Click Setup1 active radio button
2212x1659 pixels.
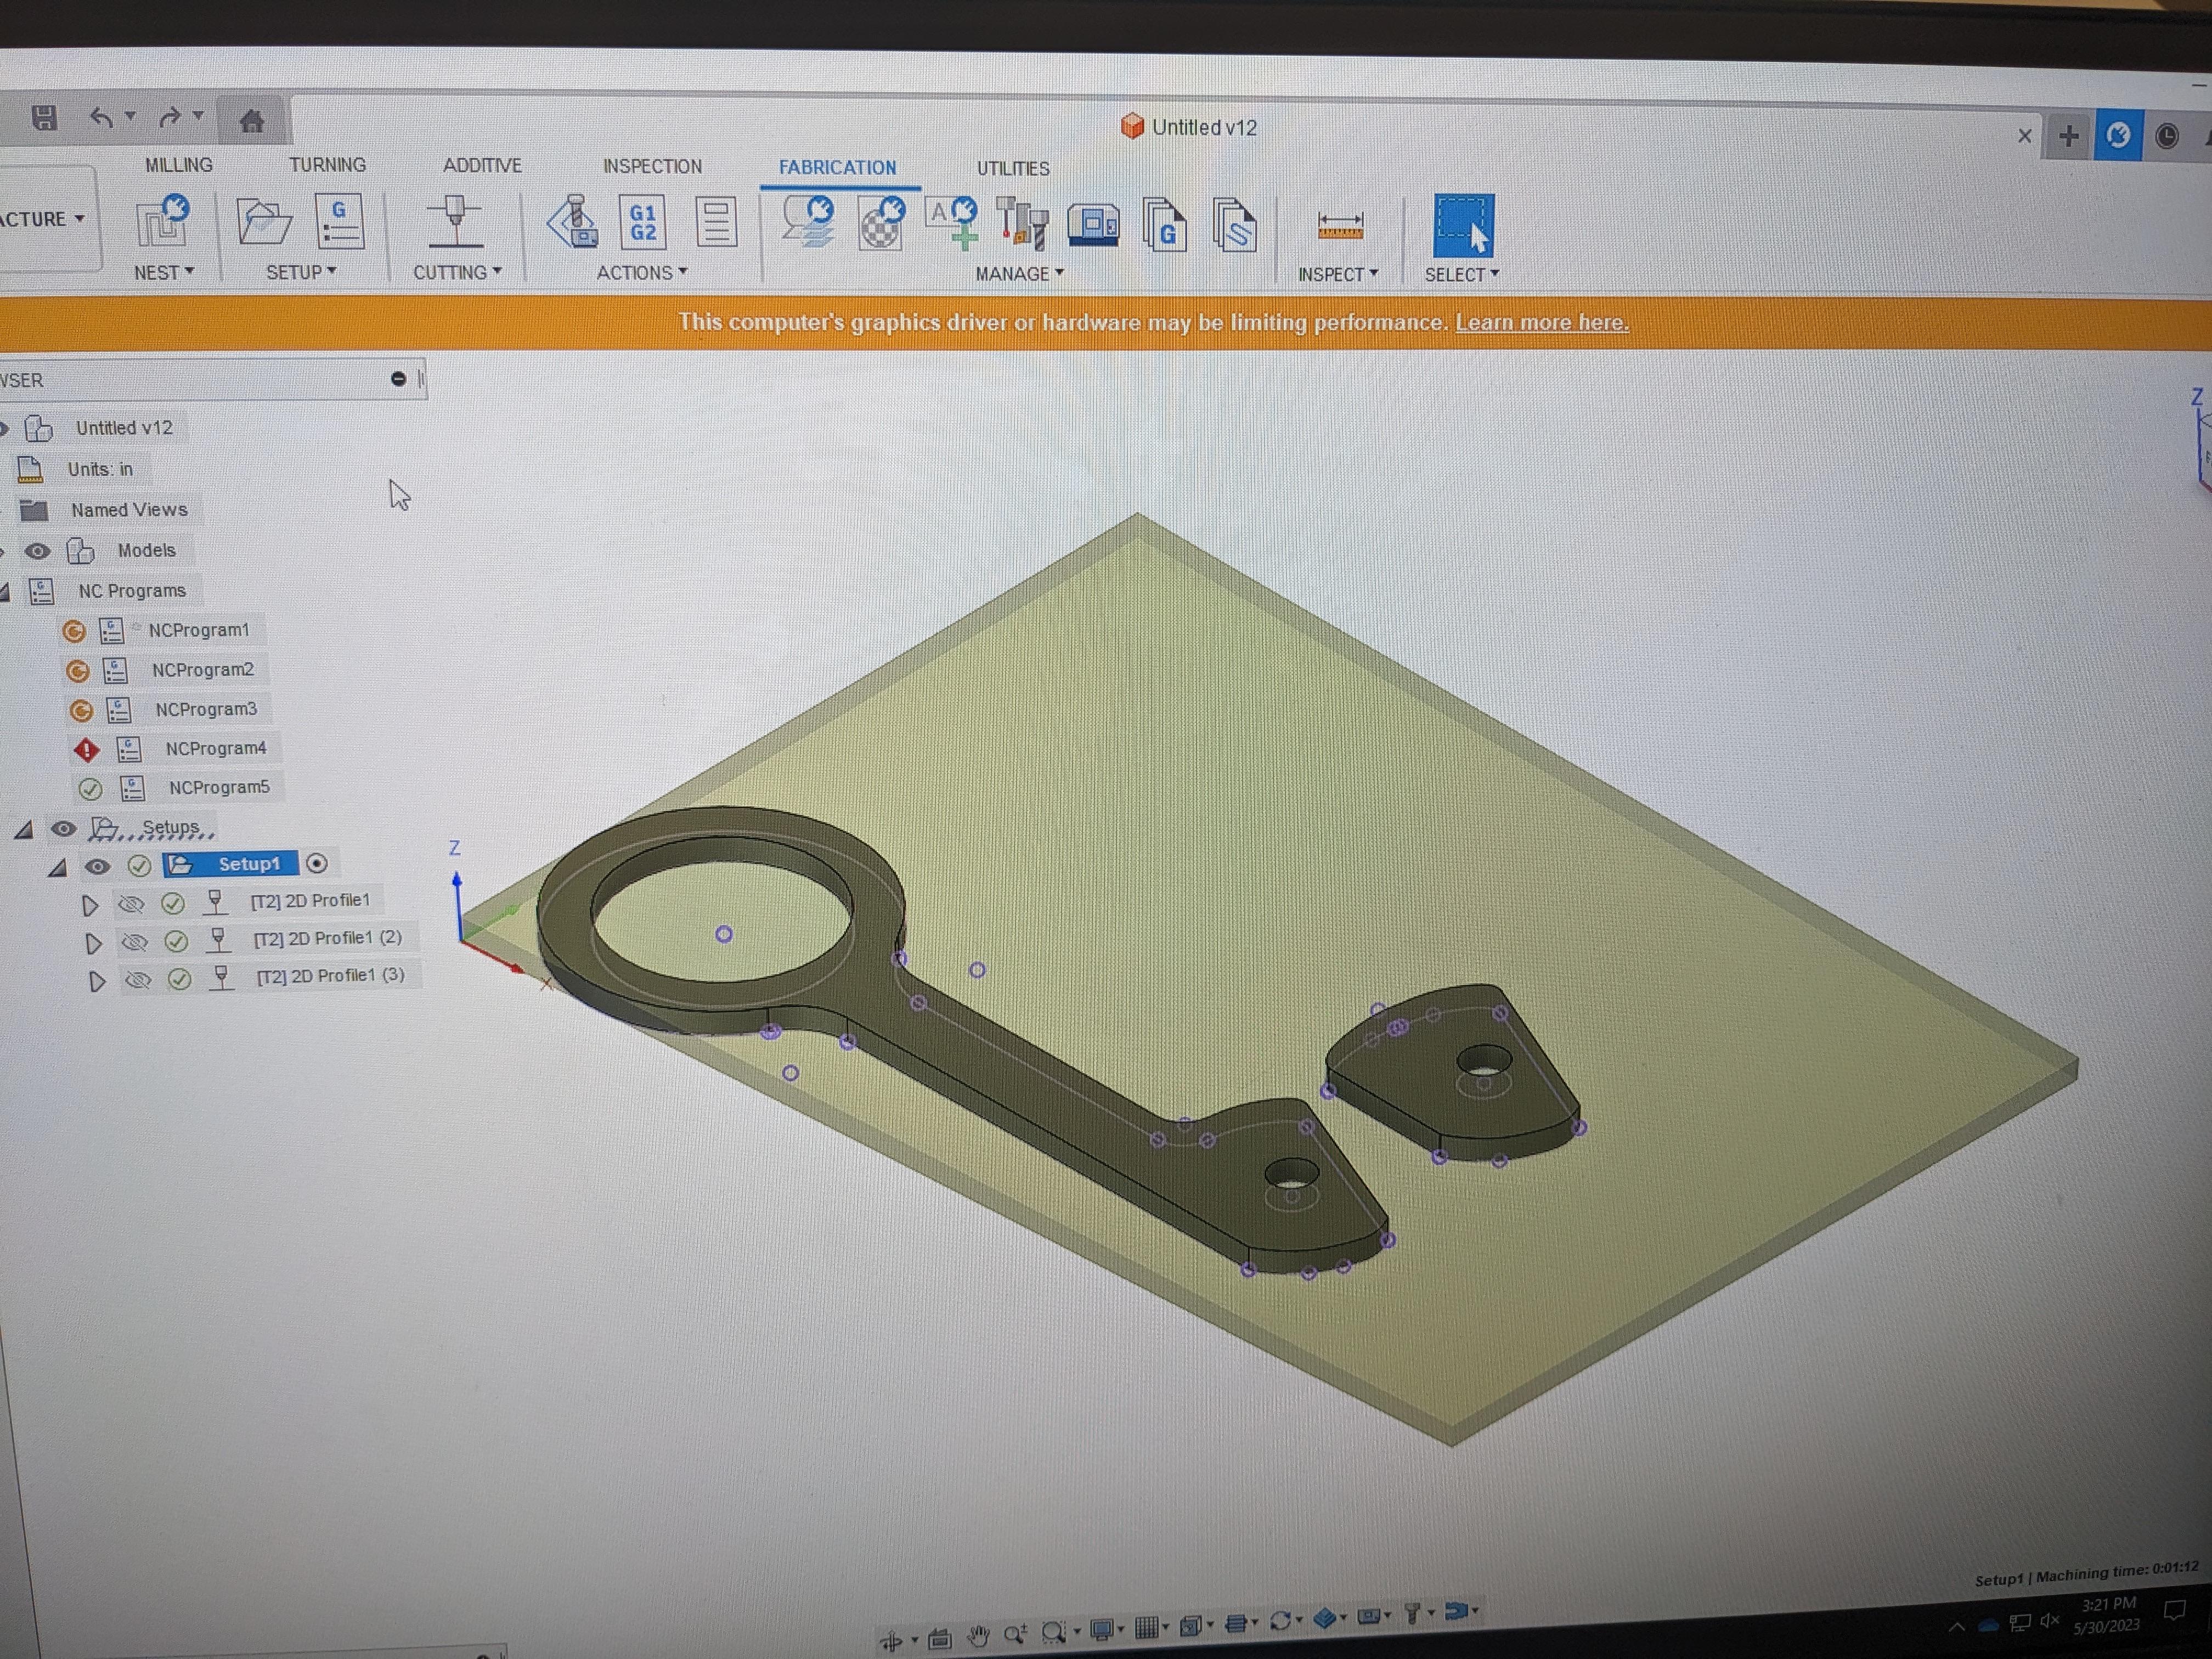pos(317,863)
